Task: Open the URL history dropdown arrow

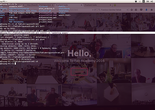Action: (x=93, y=10)
